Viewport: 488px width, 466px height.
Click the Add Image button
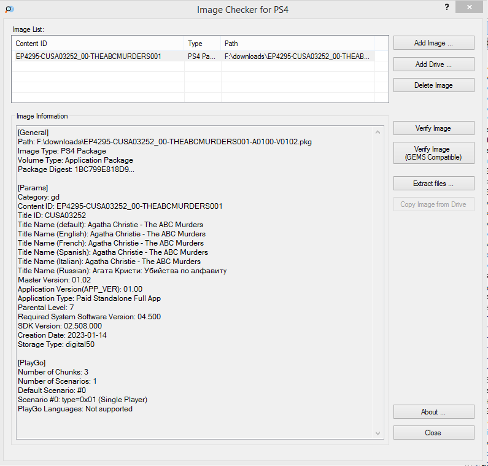pos(433,43)
